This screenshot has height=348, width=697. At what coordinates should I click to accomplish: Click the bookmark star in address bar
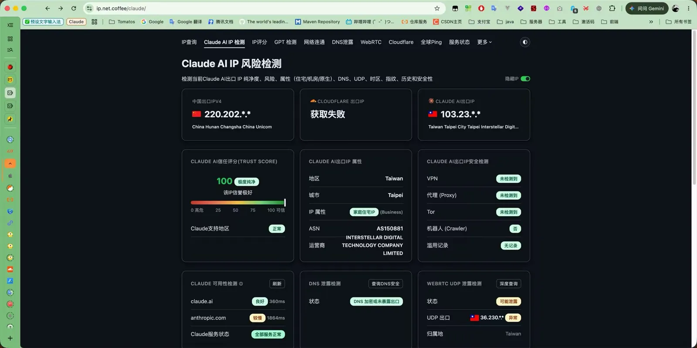437,8
